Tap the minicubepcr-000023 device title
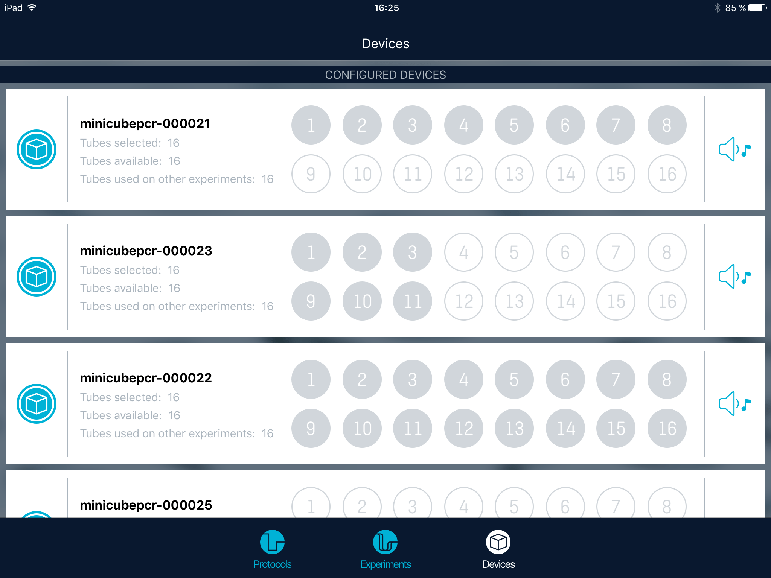This screenshot has height=578, width=771. click(x=146, y=251)
